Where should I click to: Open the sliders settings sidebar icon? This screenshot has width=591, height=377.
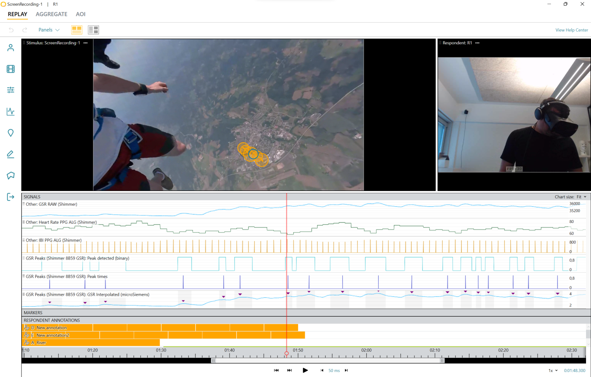click(11, 90)
